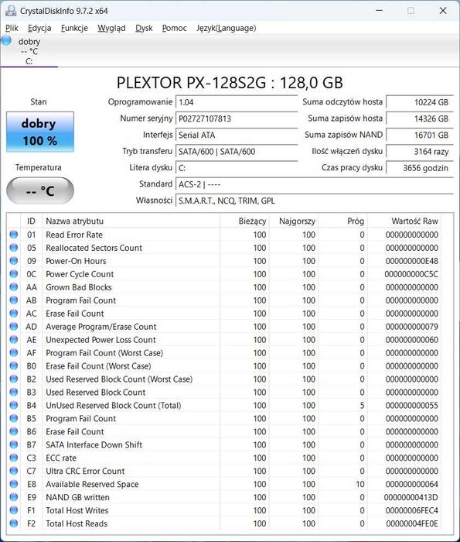Click the status orb in row AF
The width and height of the screenshot is (460, 542).
point(14,352)
